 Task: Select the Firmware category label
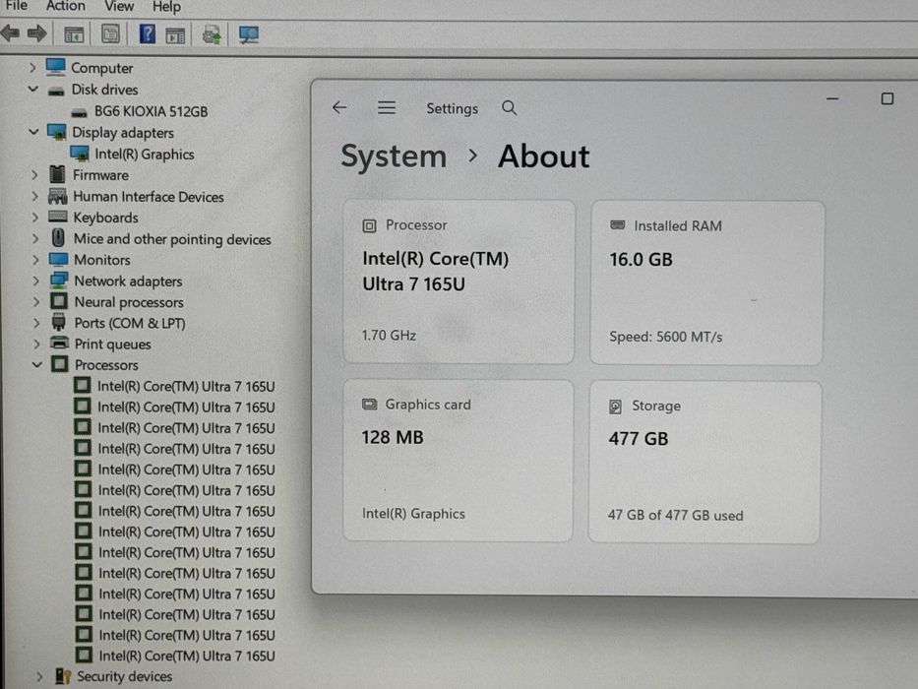[100, 175]
